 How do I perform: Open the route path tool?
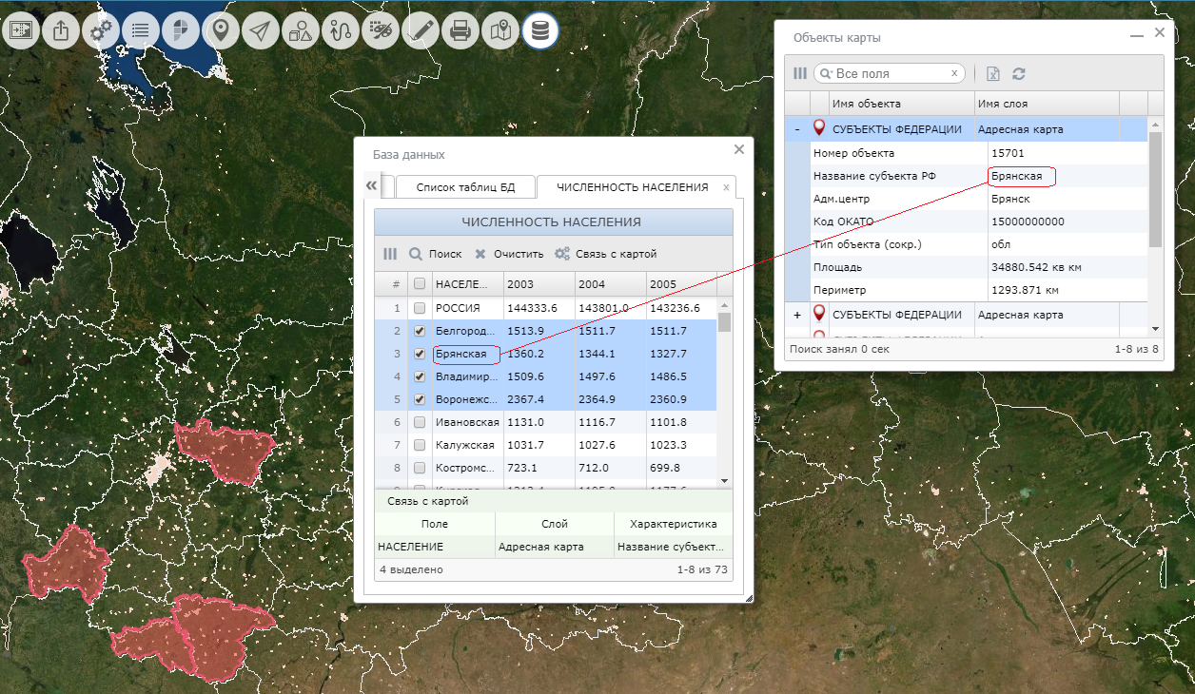[x=341, y=31]
